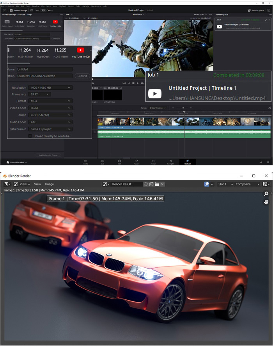Jump to first frame in viewer transport

[x=124, y=83]
